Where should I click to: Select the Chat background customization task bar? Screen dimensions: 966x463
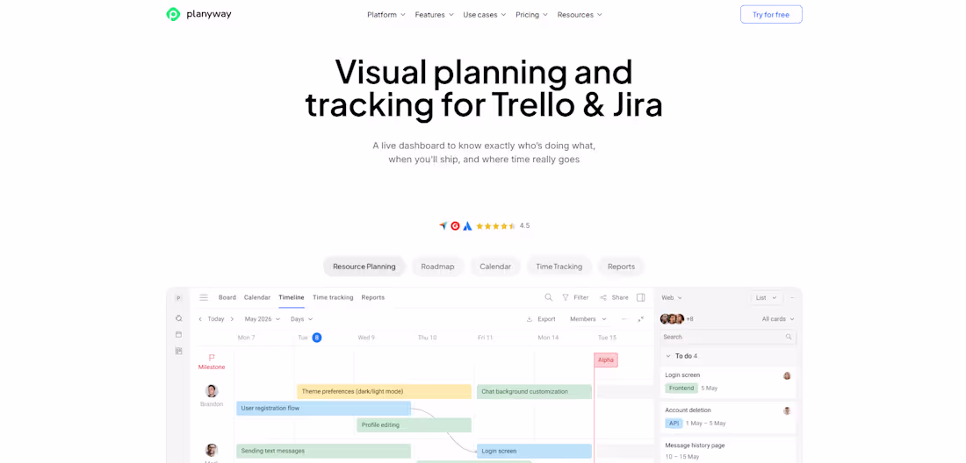pos(534,392)
